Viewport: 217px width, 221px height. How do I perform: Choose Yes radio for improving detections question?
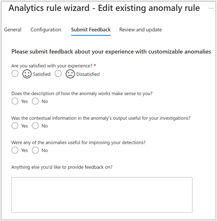[x=15, y=150]
